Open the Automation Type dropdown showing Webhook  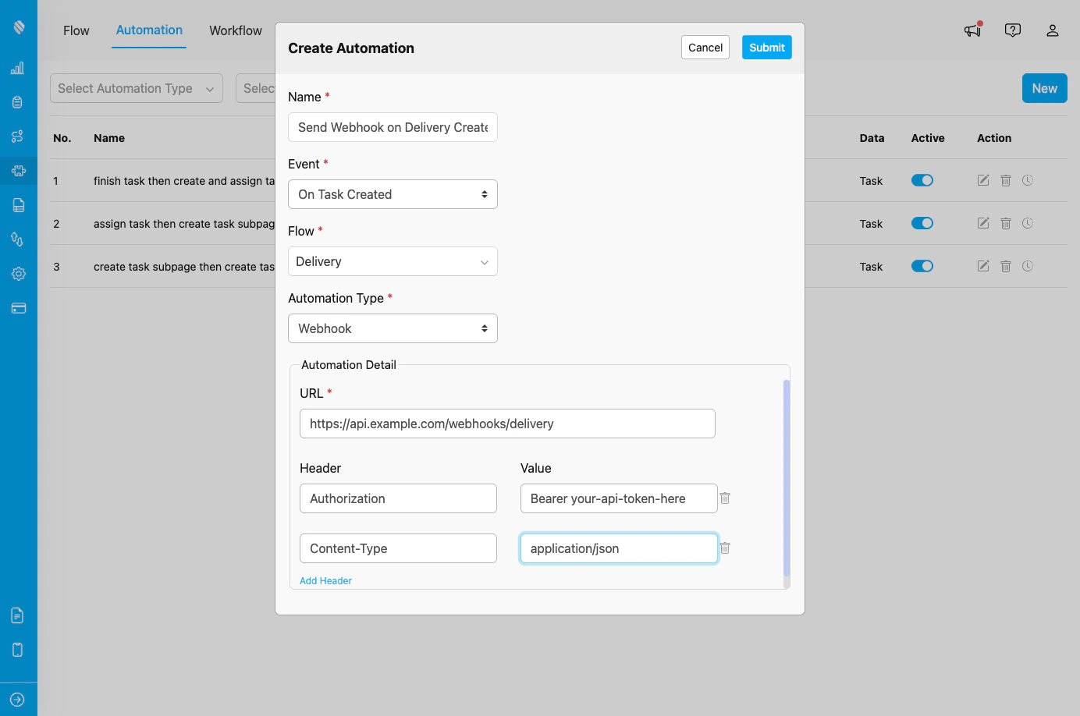392,328
